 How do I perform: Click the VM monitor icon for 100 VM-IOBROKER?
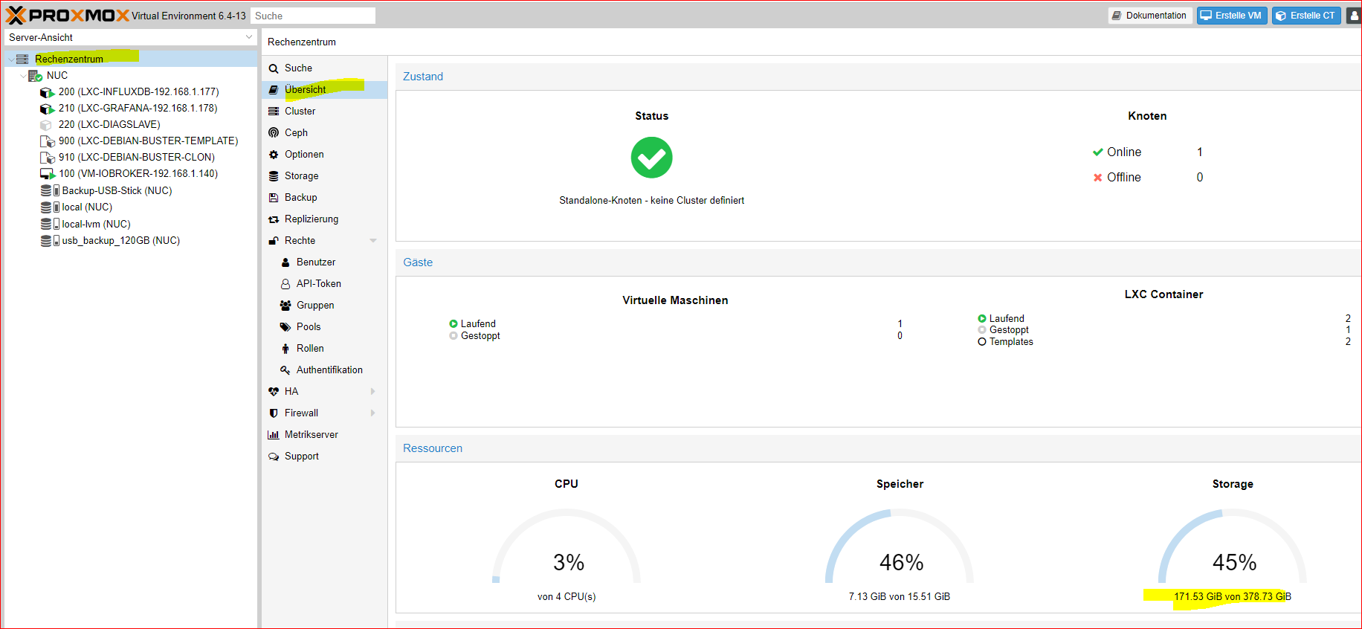point(48,174)
